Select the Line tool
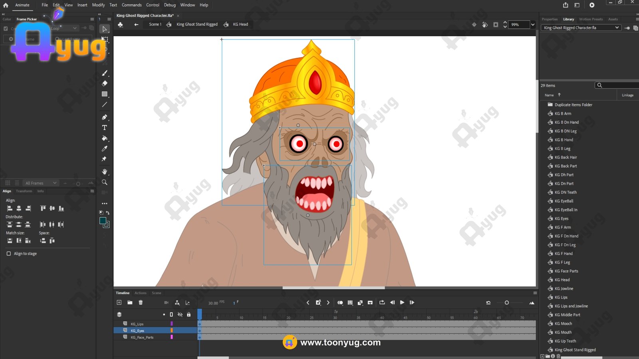639x359 pixels. click(x=105, y=105)
